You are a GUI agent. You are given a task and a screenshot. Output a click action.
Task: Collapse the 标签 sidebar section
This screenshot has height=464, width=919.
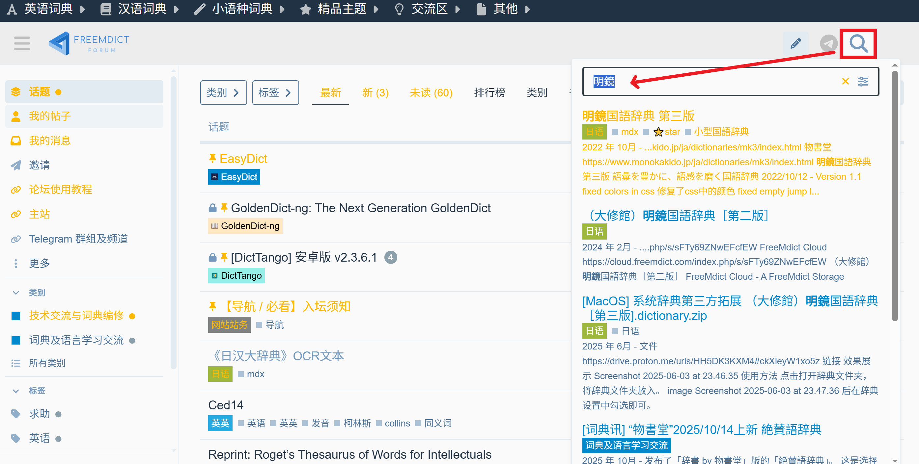pyautogui.click(x=16, y=391)
